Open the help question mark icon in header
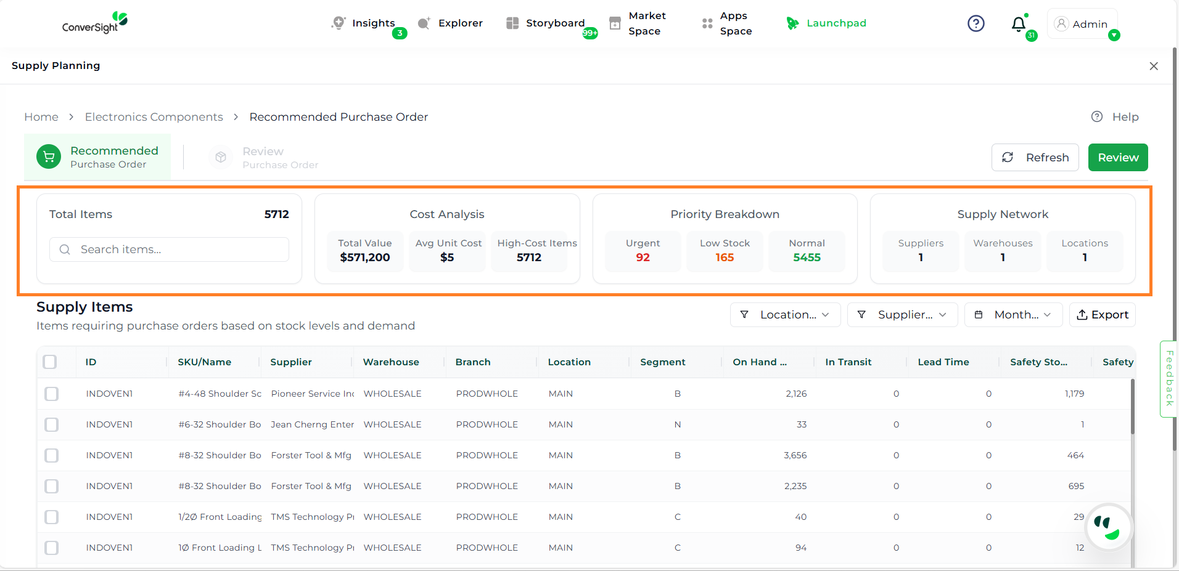Viewport: 1179px width, 571px height. point(976,23)
